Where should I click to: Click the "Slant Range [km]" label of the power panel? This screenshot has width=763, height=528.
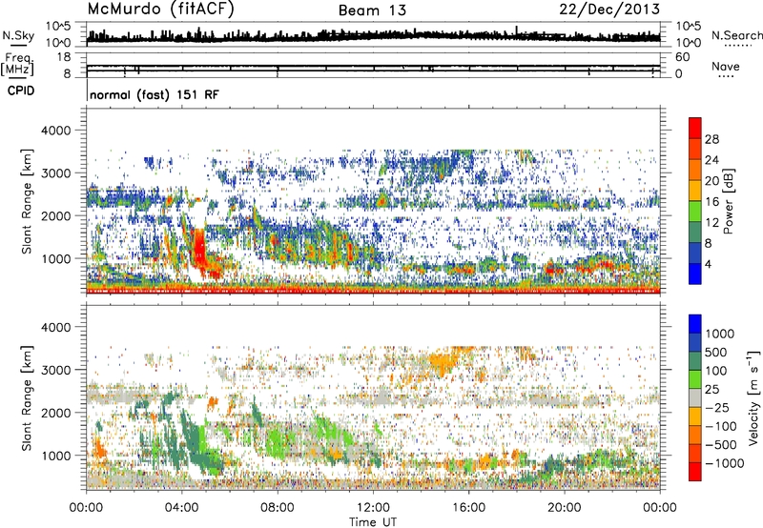click(27, 201)
